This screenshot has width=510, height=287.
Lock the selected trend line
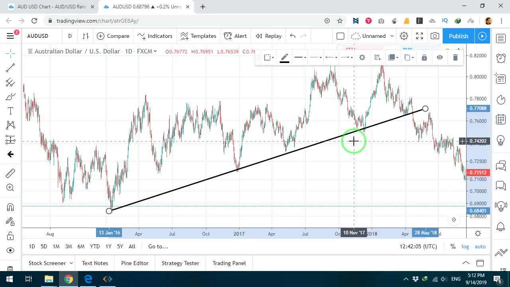click(x=424, y=57)
